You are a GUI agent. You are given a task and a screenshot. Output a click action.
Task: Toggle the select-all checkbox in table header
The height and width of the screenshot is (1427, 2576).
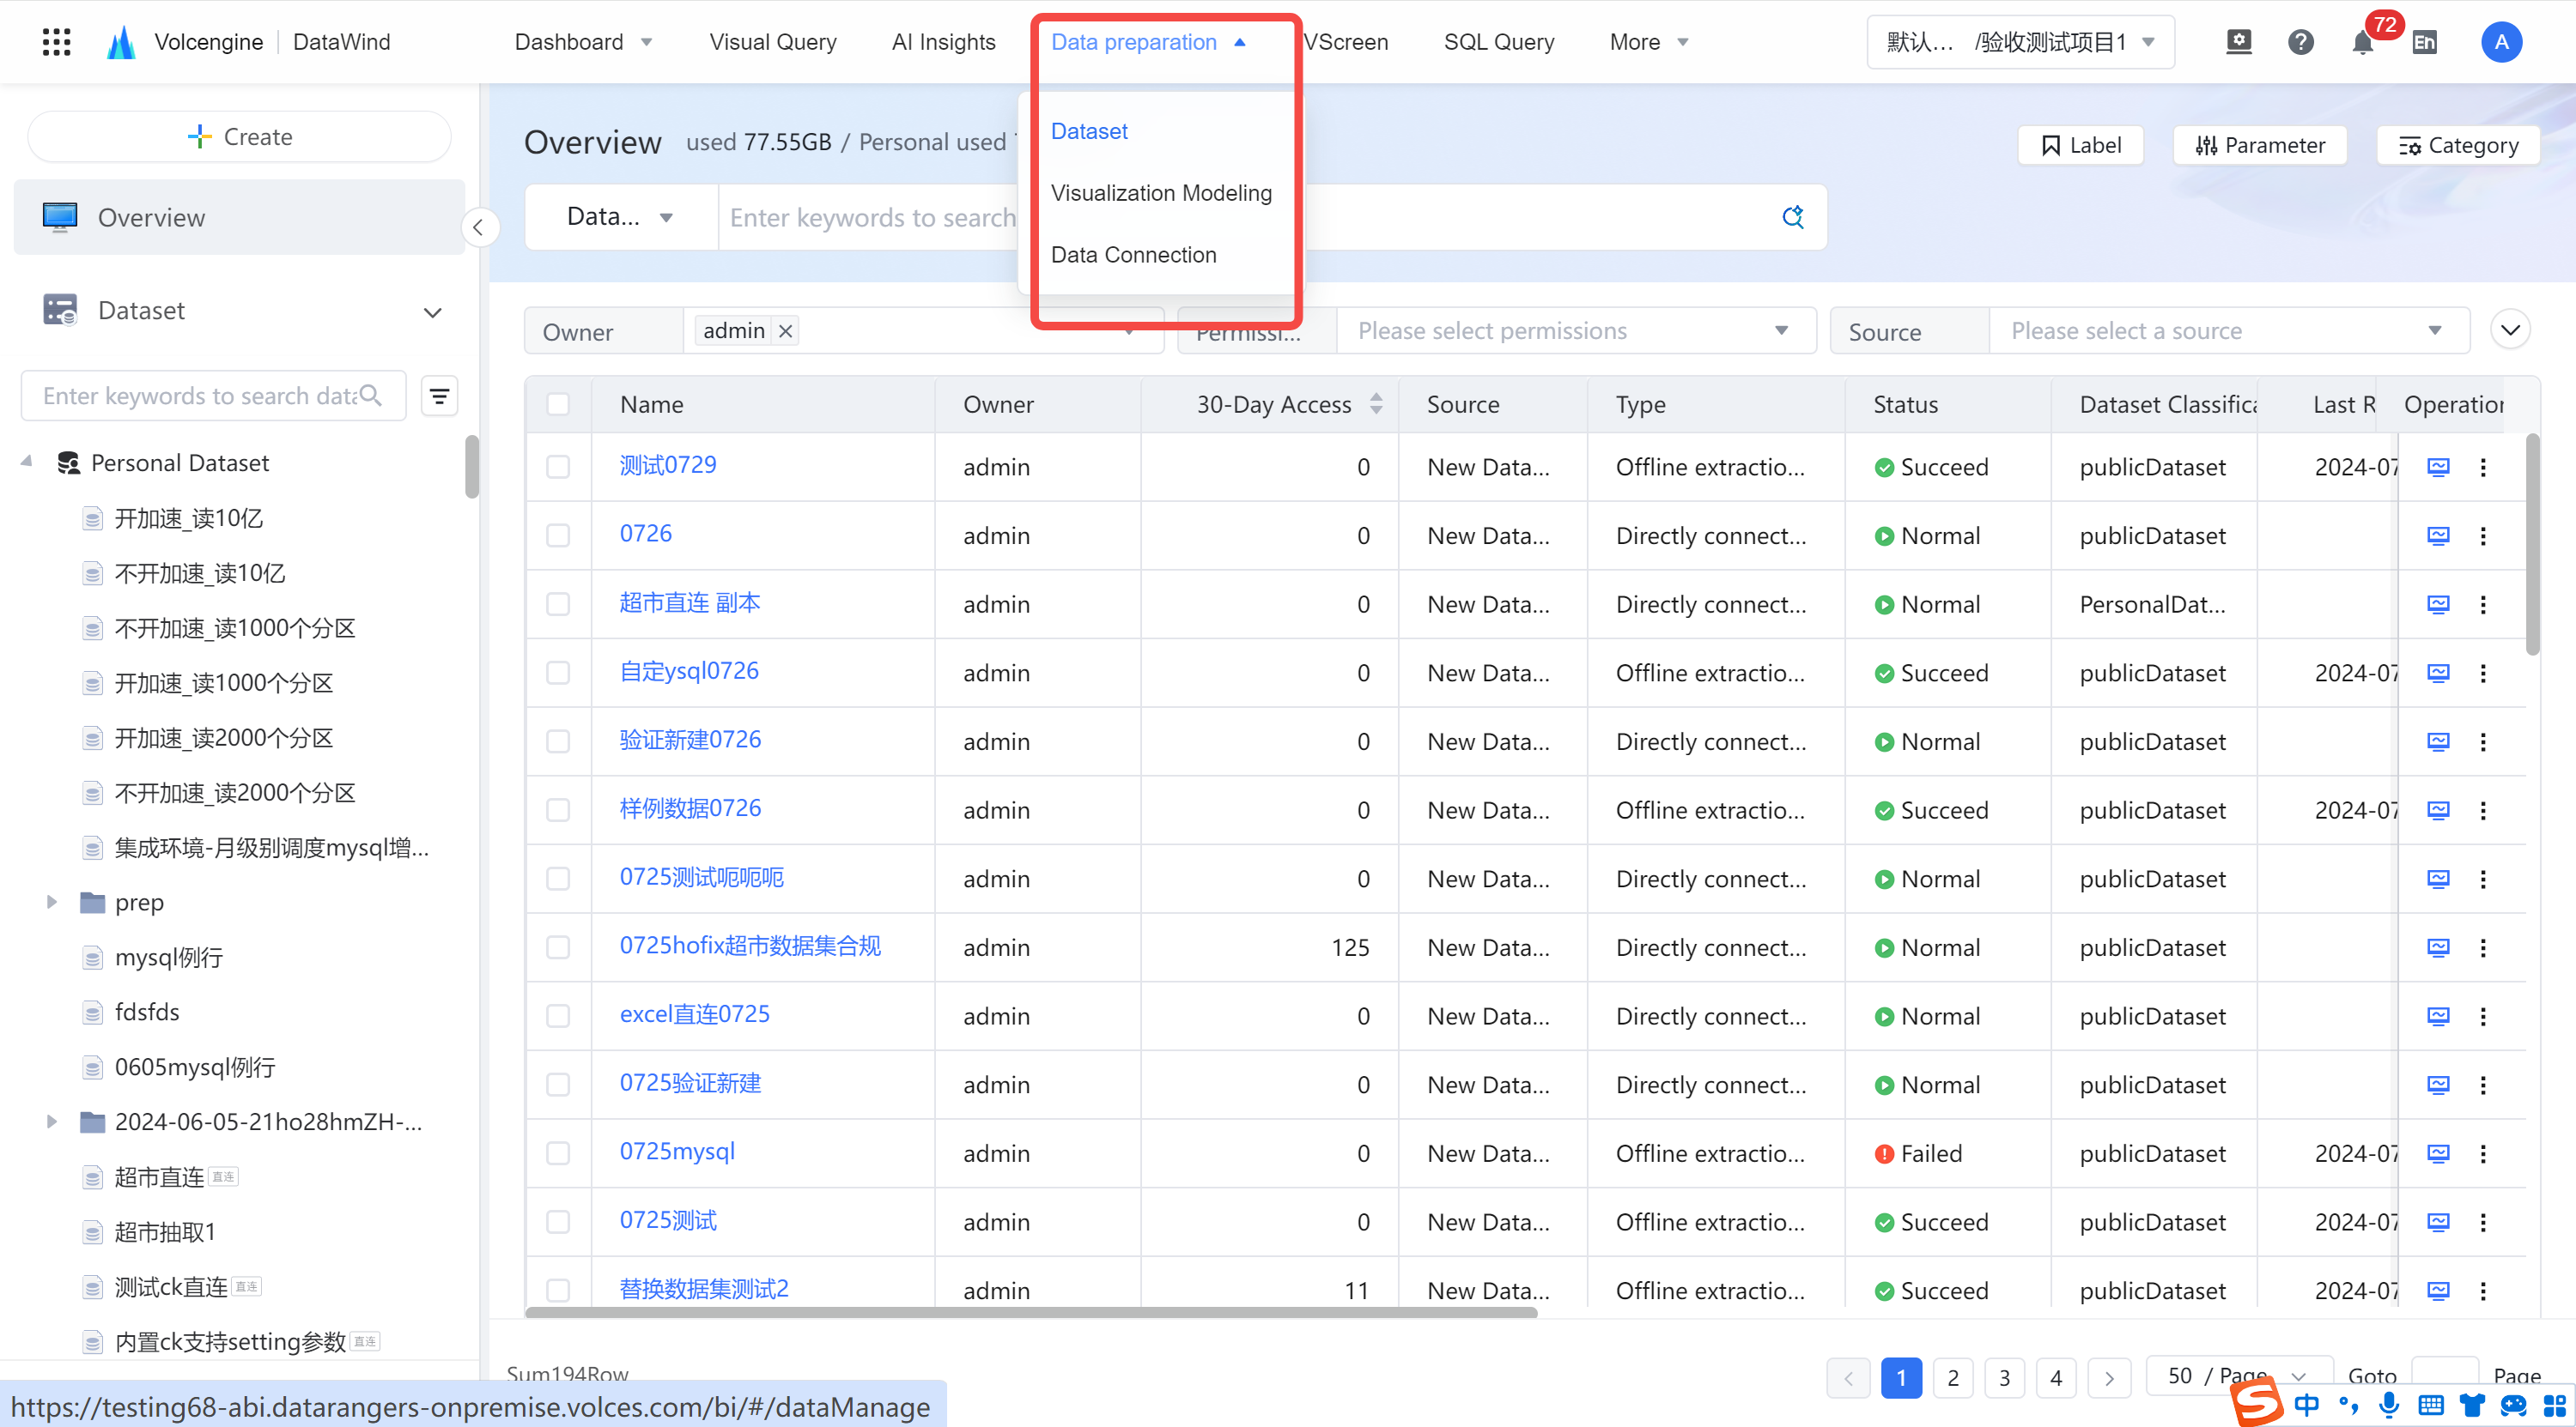tap(558, 403)
